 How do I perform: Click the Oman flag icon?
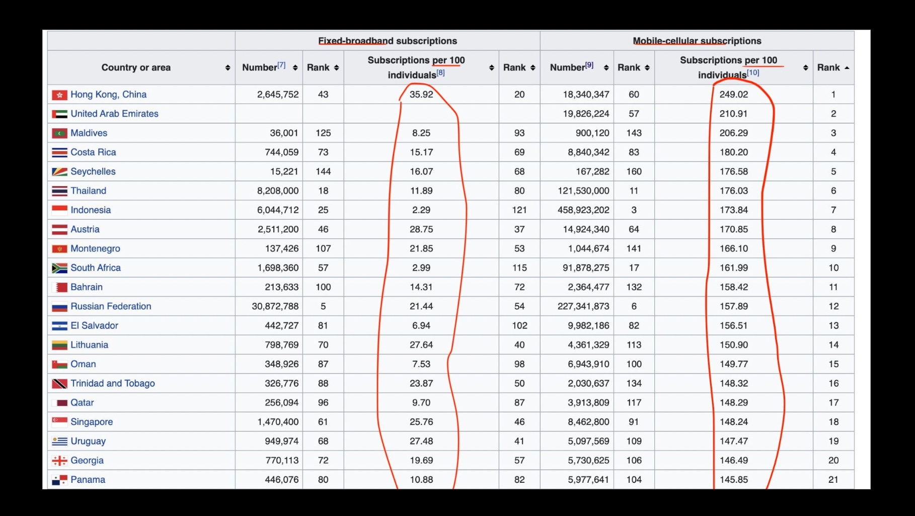[x=59, y=365]
